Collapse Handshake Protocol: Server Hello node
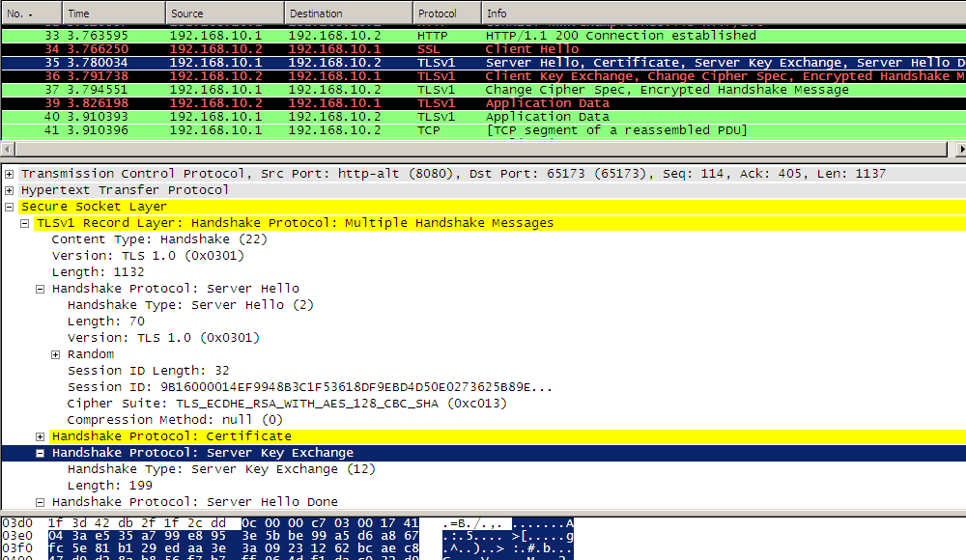The height and width of the screenshot is (560, 966). [x=40, y=289]
